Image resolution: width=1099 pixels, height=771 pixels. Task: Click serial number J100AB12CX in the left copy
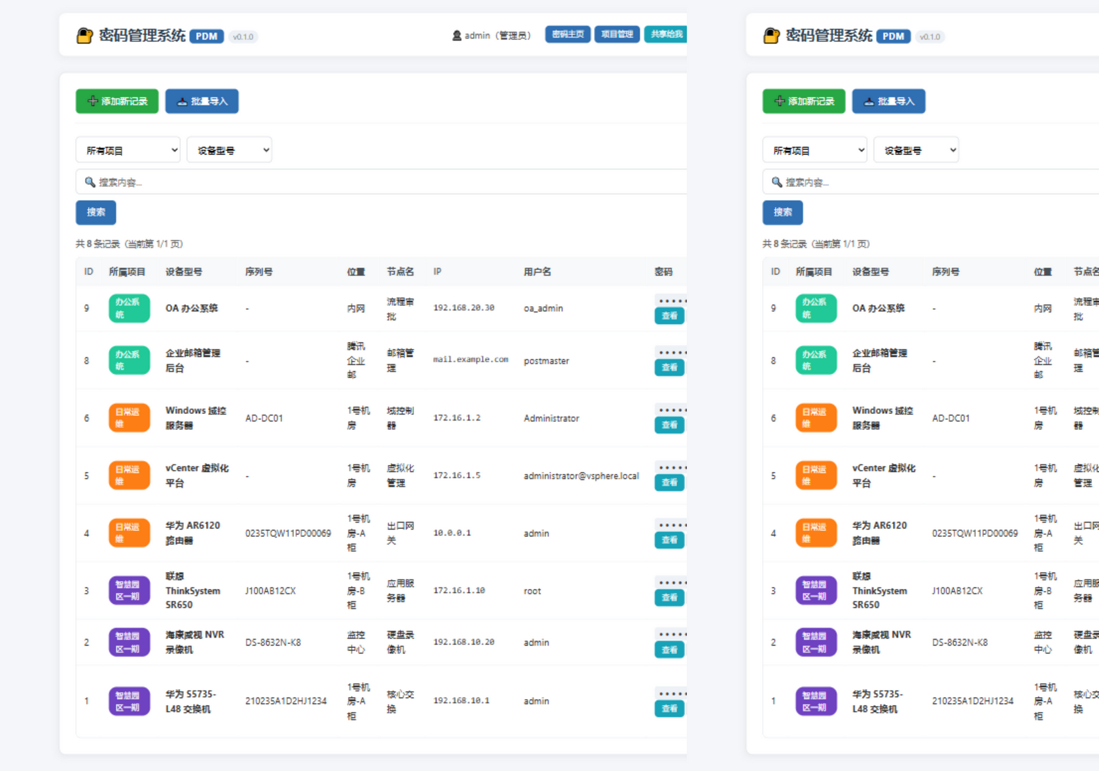(x=270, y=591)
